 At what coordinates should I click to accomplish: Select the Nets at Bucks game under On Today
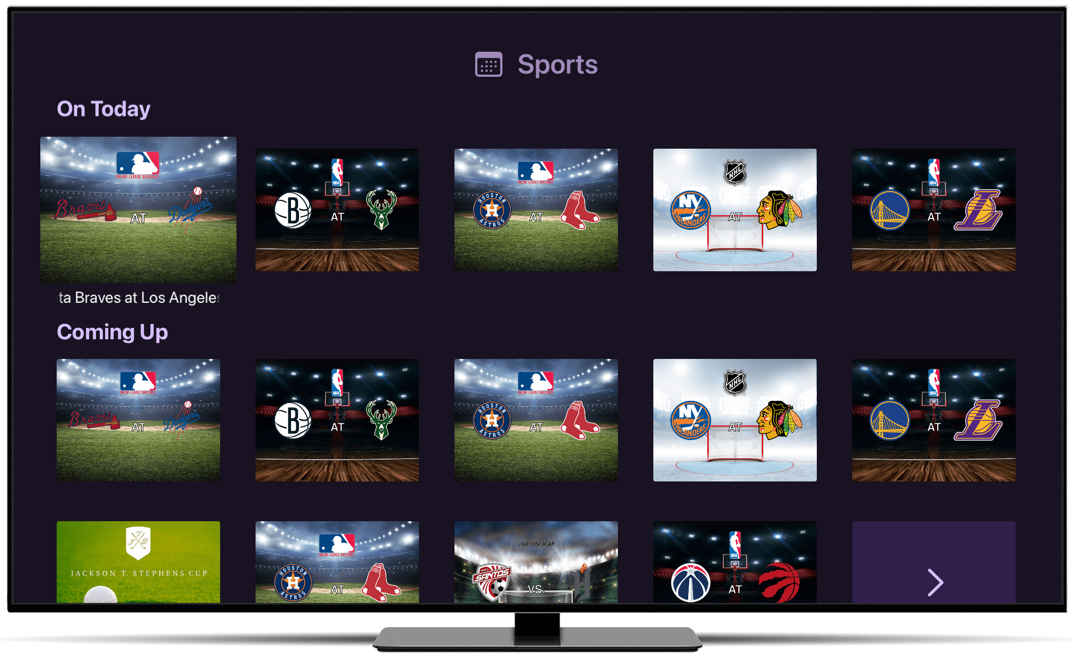tap(337, 210)
